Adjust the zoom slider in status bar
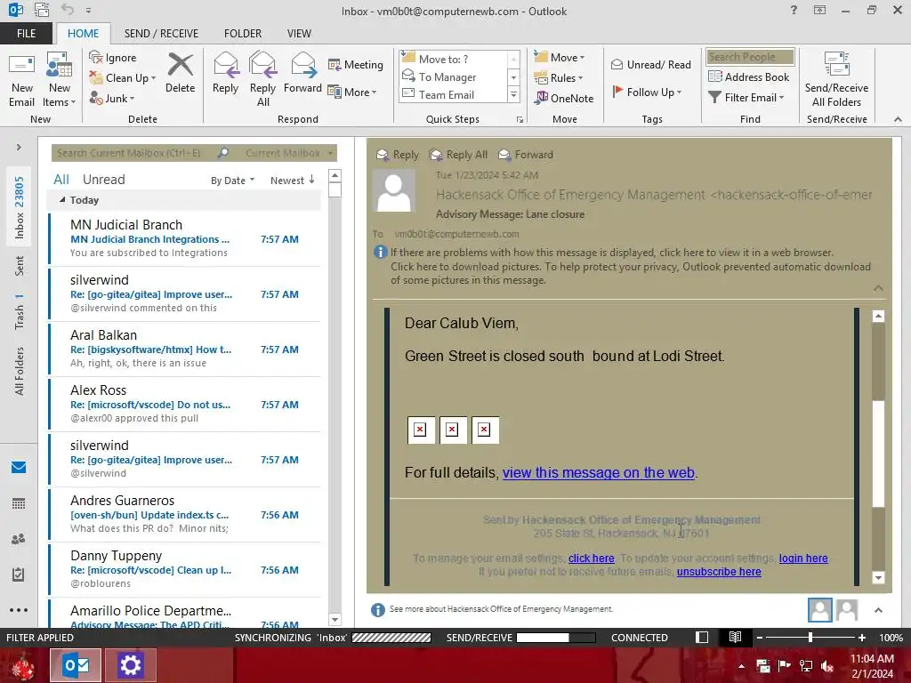Image resolution: width=911 pixels, height=683 pixels. [810, 638]
